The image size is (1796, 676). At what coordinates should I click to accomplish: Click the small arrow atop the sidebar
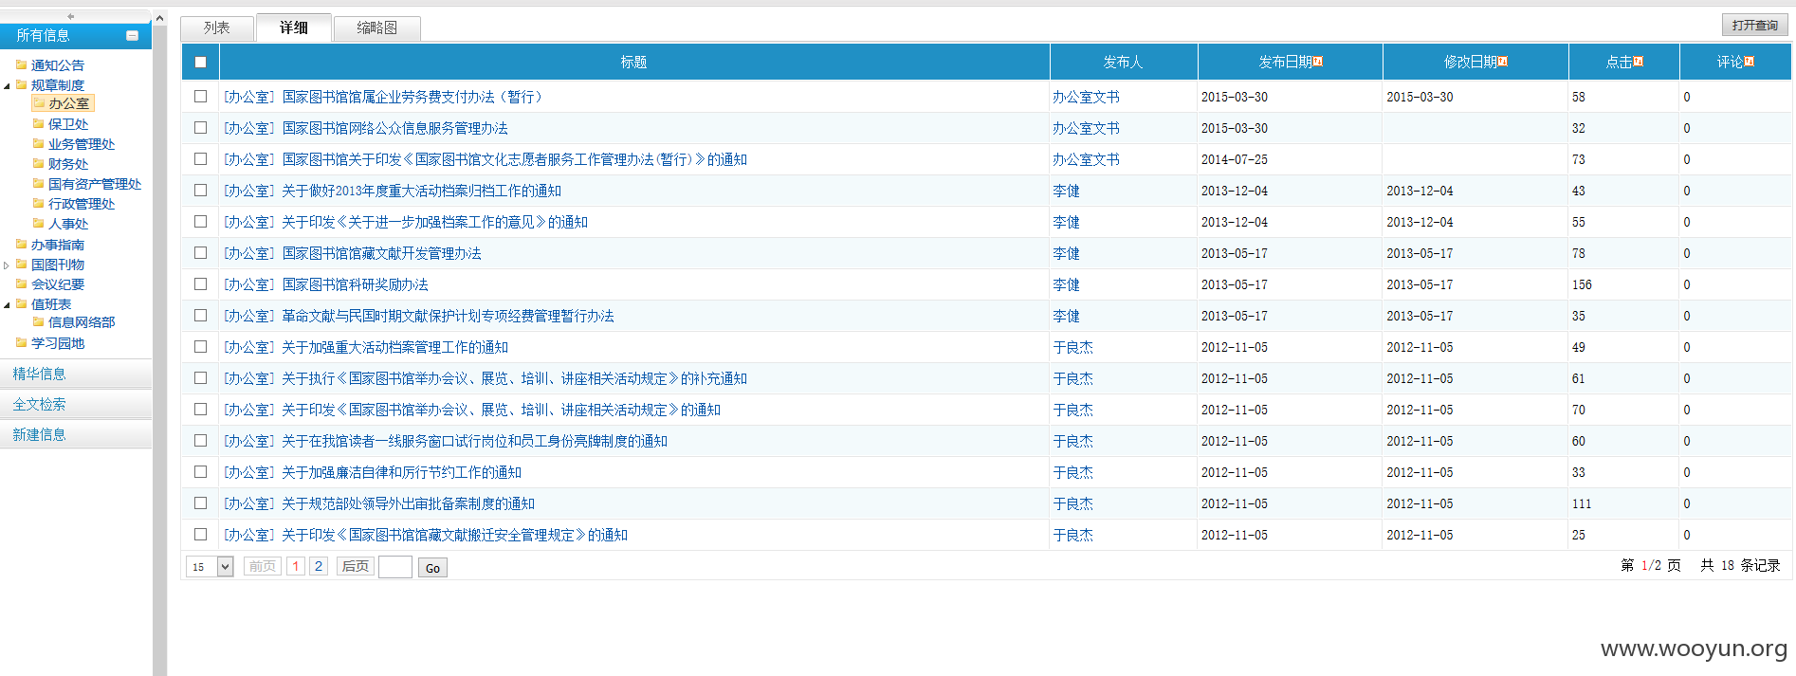tap(71, 16)
